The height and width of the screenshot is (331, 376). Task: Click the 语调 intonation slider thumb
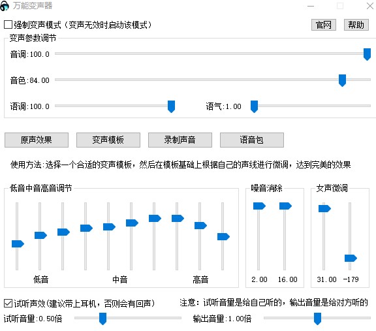point(171,106)
